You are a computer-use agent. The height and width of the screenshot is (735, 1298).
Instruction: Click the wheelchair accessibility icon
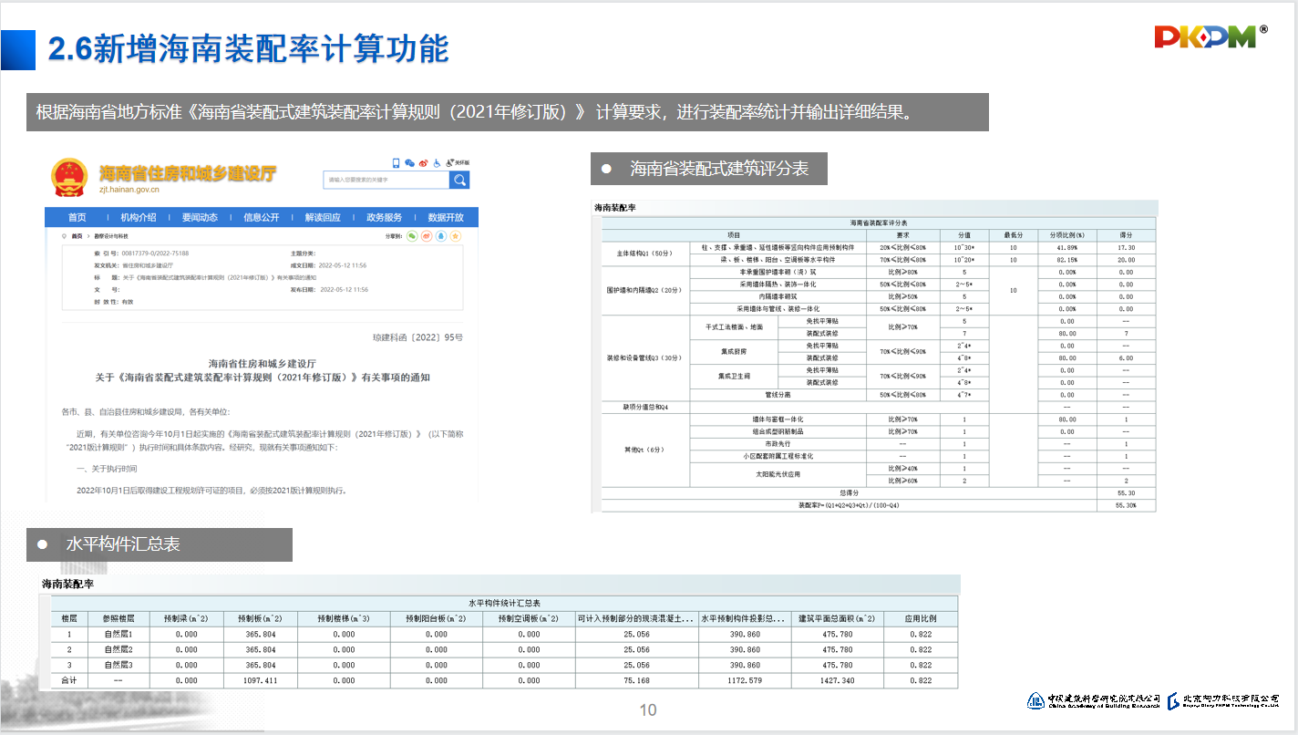pos(437,163)
